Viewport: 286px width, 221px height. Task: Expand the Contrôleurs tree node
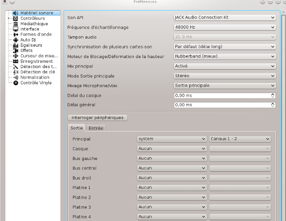click(x=9, y=18)
